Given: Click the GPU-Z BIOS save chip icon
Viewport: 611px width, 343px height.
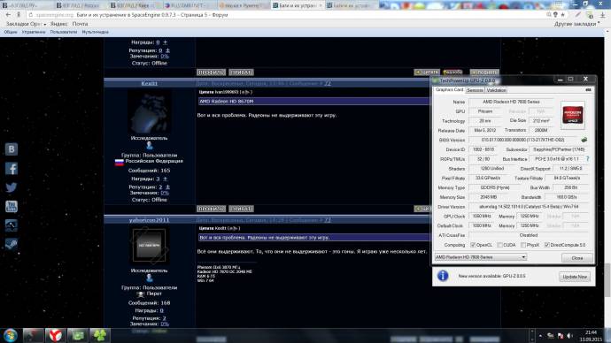Looking at the screenshot, I should (x=584, y=140).
